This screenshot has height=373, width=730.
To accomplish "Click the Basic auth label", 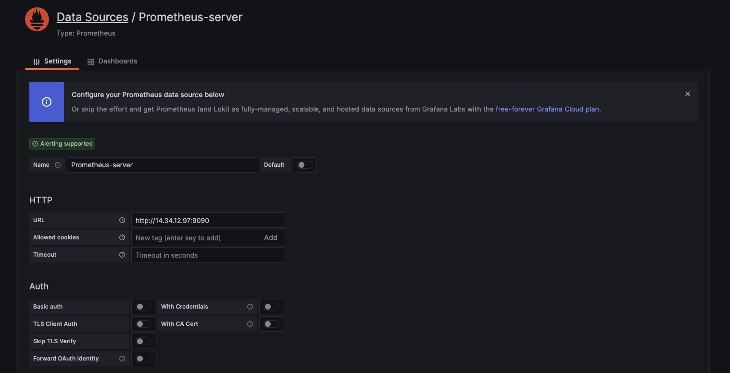I will [x=48, y=307].
